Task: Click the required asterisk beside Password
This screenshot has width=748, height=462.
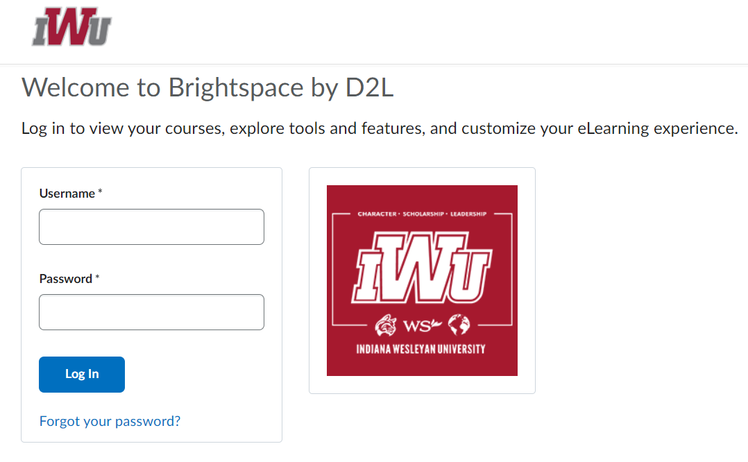Action: pos(98,278)
